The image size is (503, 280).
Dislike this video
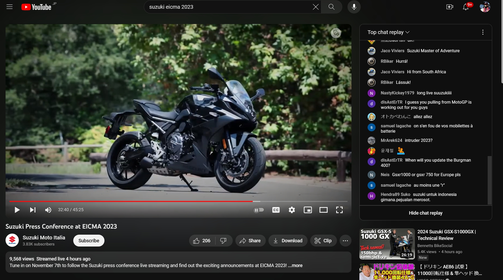224,241
